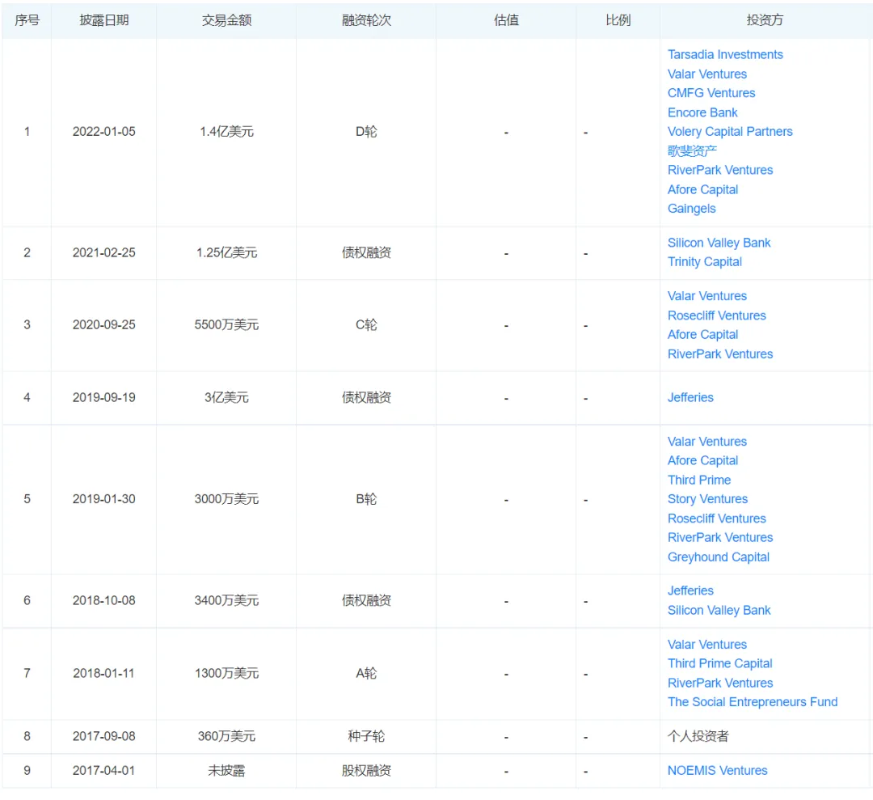Select date cell 2022-01-05
This screenshot has height=800, width=873.
click(x=104, y=132)
